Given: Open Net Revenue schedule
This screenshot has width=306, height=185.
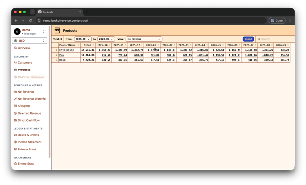Looking at the screenshot, I should pos(26,92).
